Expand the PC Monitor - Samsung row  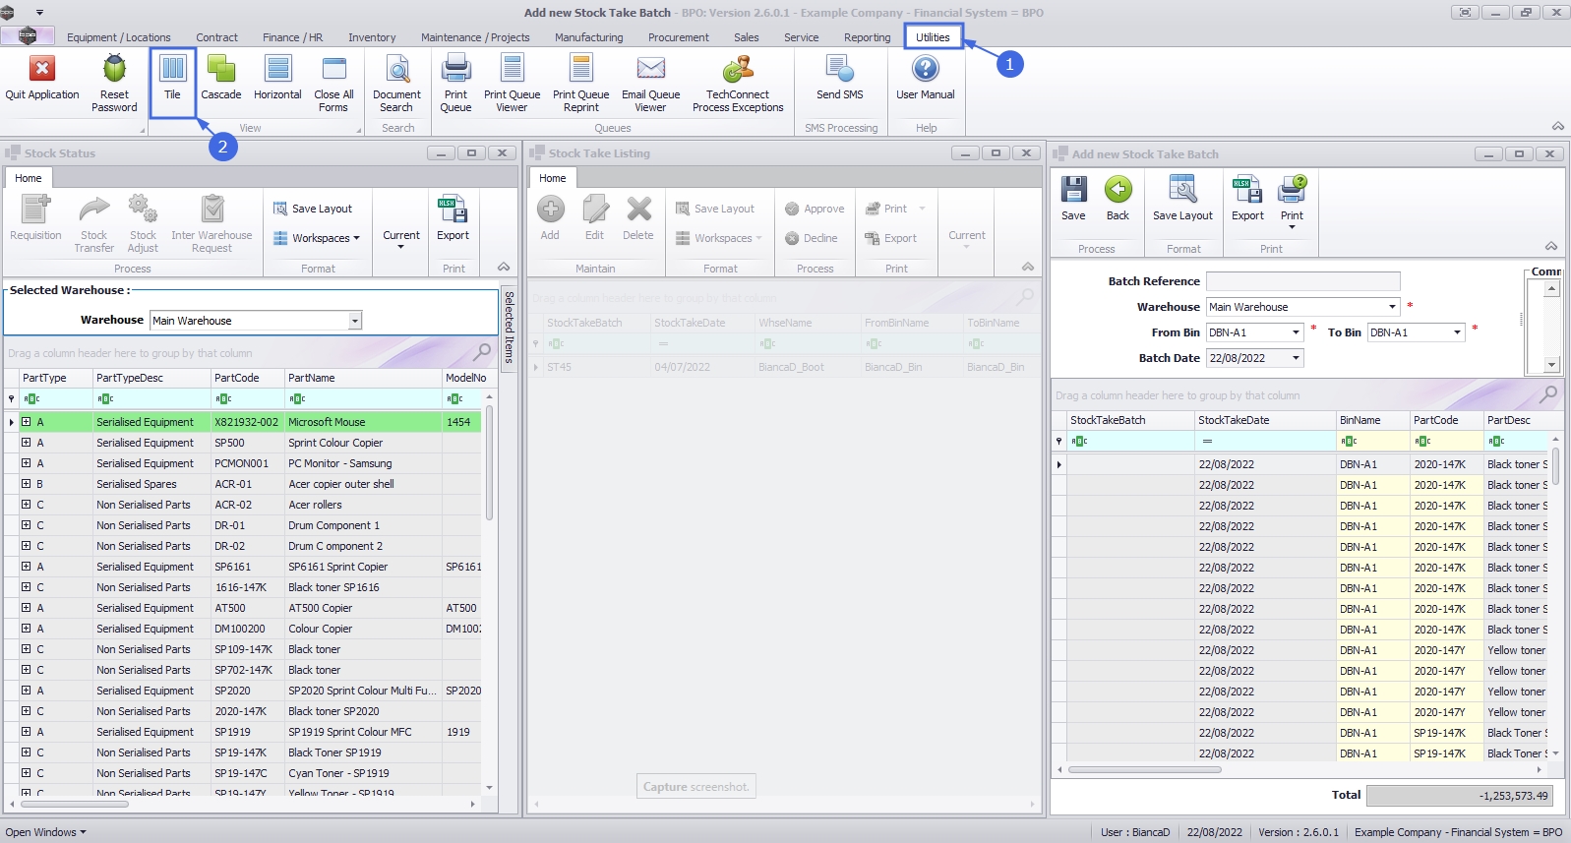click(26, 463)
